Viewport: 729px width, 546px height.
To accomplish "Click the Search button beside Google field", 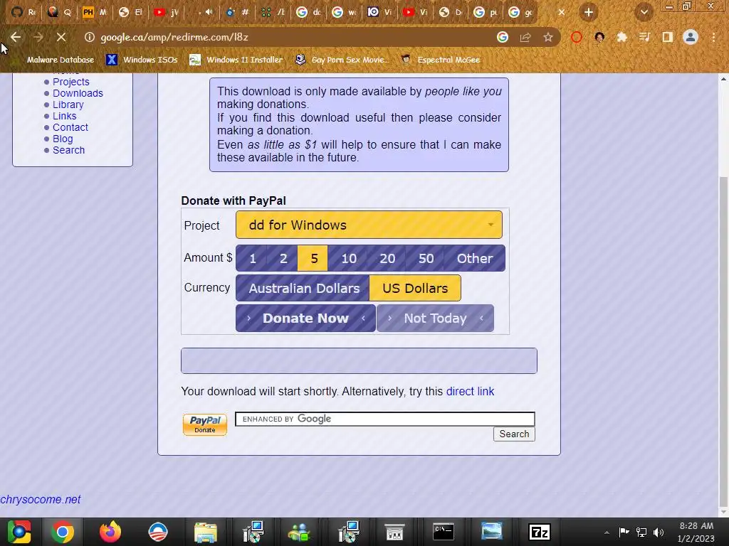I will pyautogui.click(x=514, y=434).
